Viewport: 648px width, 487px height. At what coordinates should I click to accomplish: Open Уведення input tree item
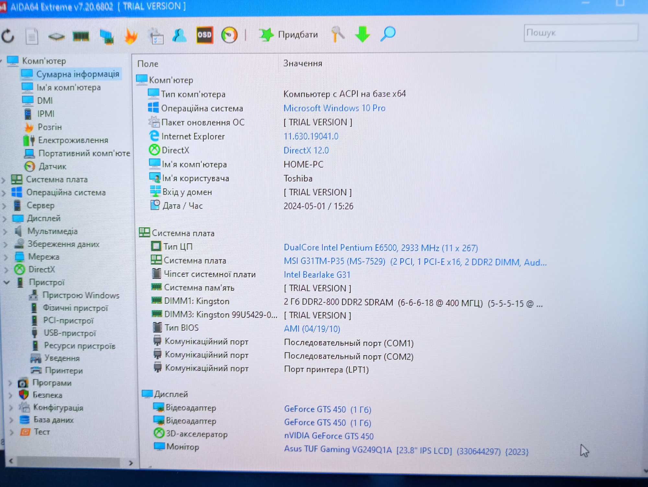pos(62,358)
